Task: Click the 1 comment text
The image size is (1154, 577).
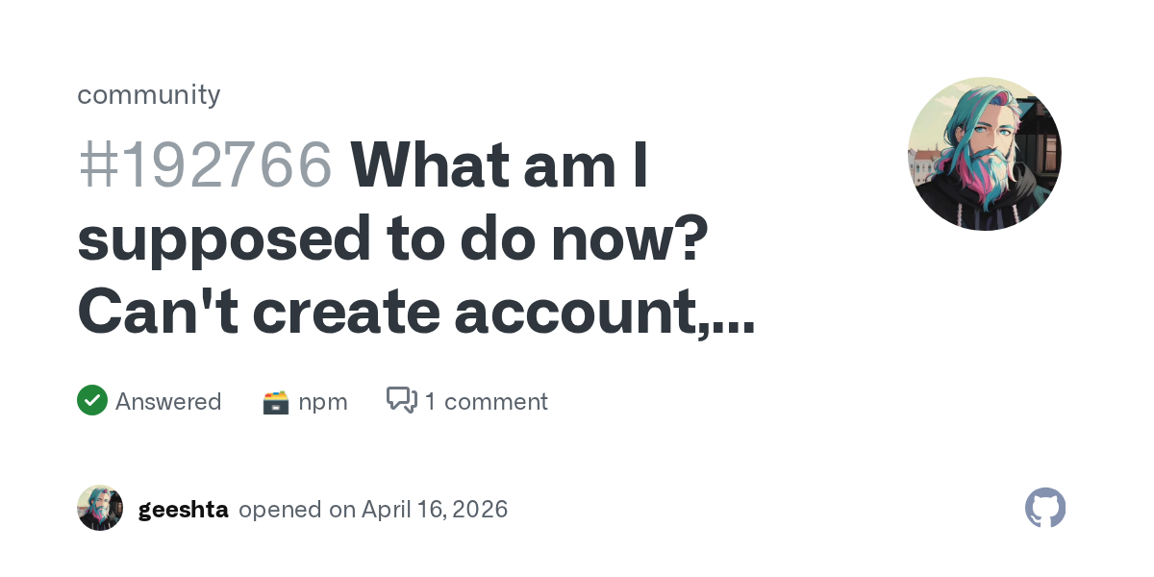Action: (486, 401)
